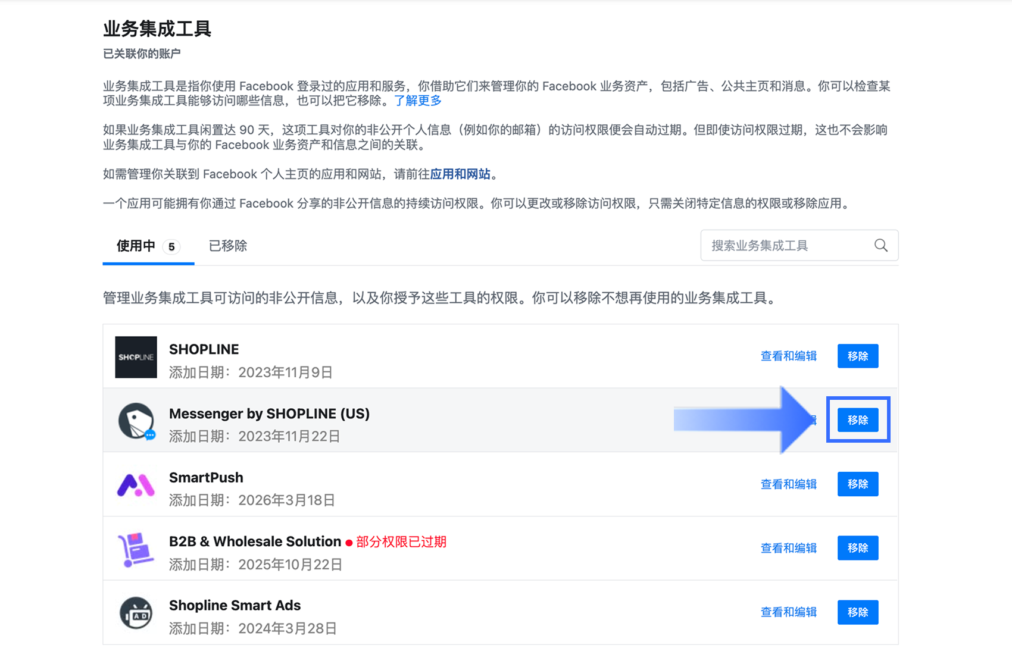Image resolution: width=1012 pixels, height=664 pixels.
Task: Open 查看和编辑 for Shopline Smart Ads
Action: (x=789, y=612)
